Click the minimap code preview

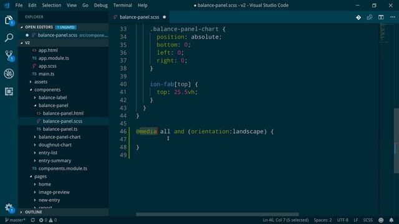(x=384, y=32)
